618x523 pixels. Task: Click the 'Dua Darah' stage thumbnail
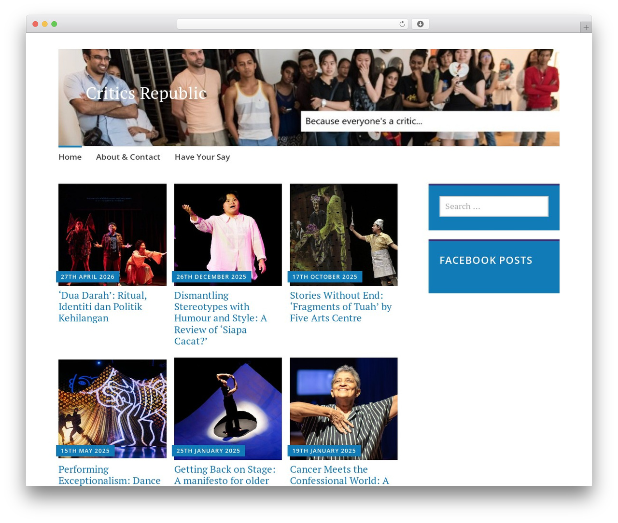(x=112, y=234)
